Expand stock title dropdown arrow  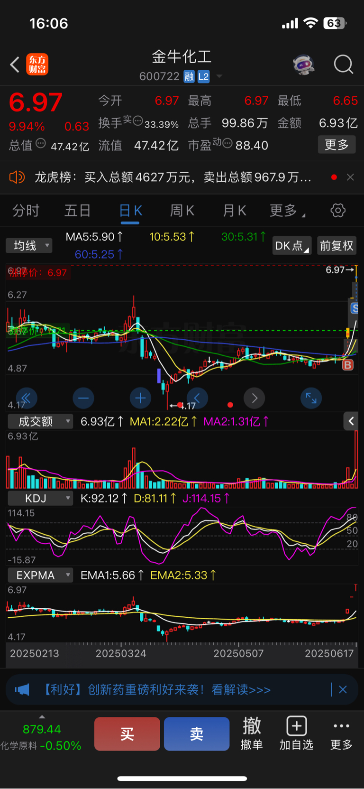pyautogui.click(x=219, y=76)
